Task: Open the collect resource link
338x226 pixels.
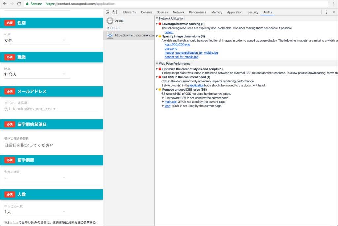Action: [x=169, y=32]
